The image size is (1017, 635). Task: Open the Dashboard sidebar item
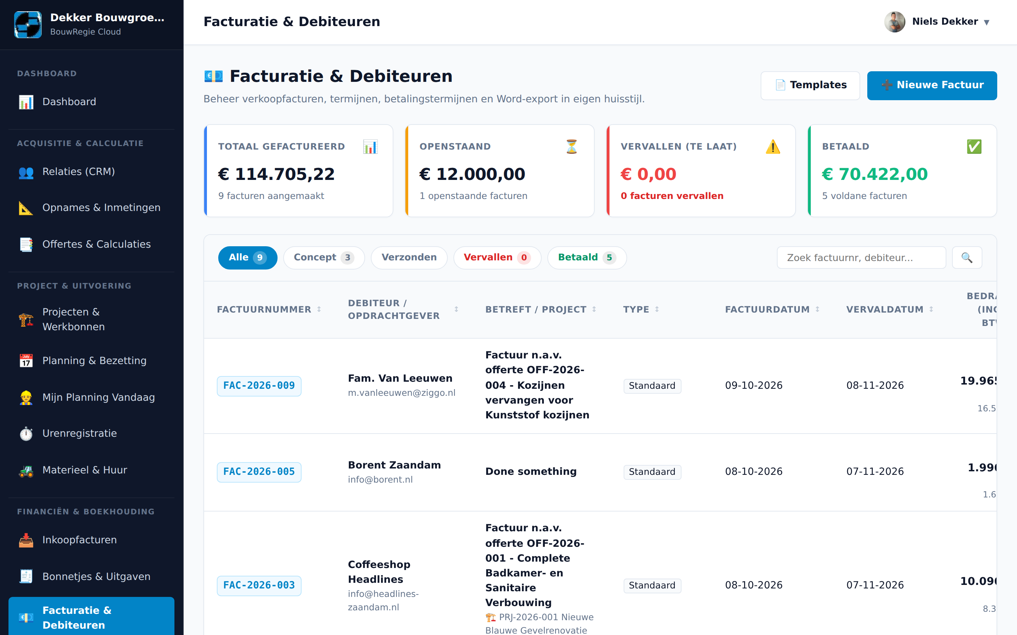pyautogui.click(x=91, y=102)
